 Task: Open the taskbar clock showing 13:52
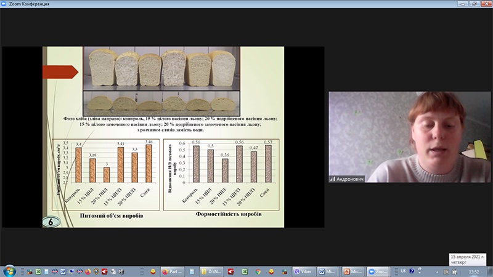pos(473,271)
